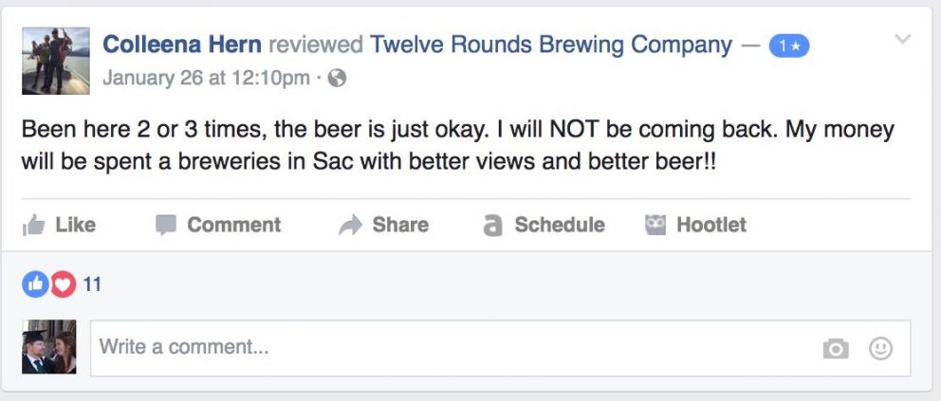View the 11 reactions count
941x401 pixels.
coord(92,284)
